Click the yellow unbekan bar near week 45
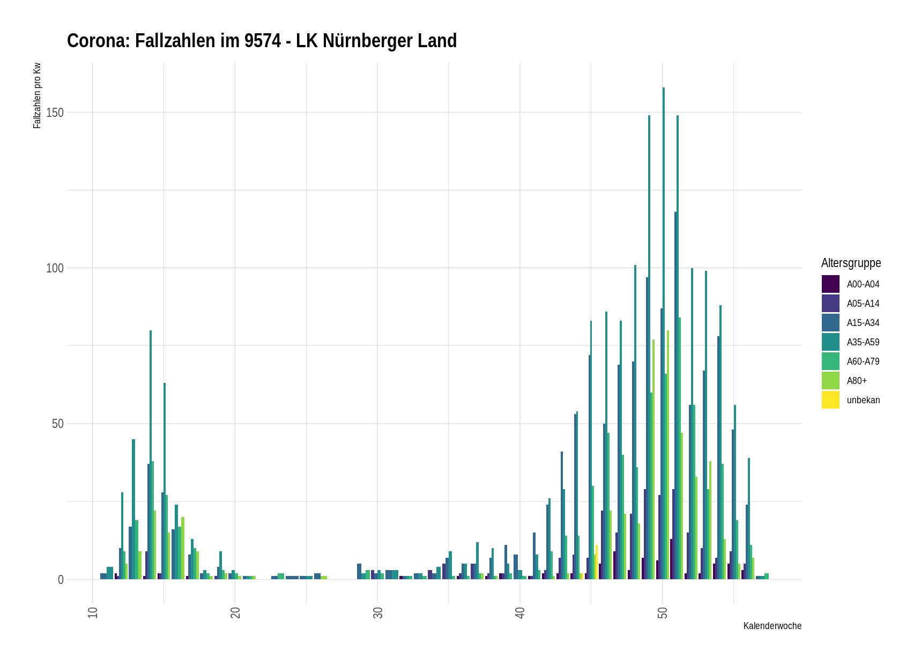This screenshot has width=921, height=665. [597, 562]
